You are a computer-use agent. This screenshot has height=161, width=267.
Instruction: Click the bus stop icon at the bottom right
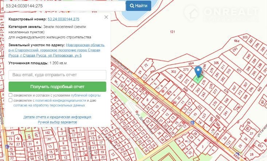tap(237, 154)
